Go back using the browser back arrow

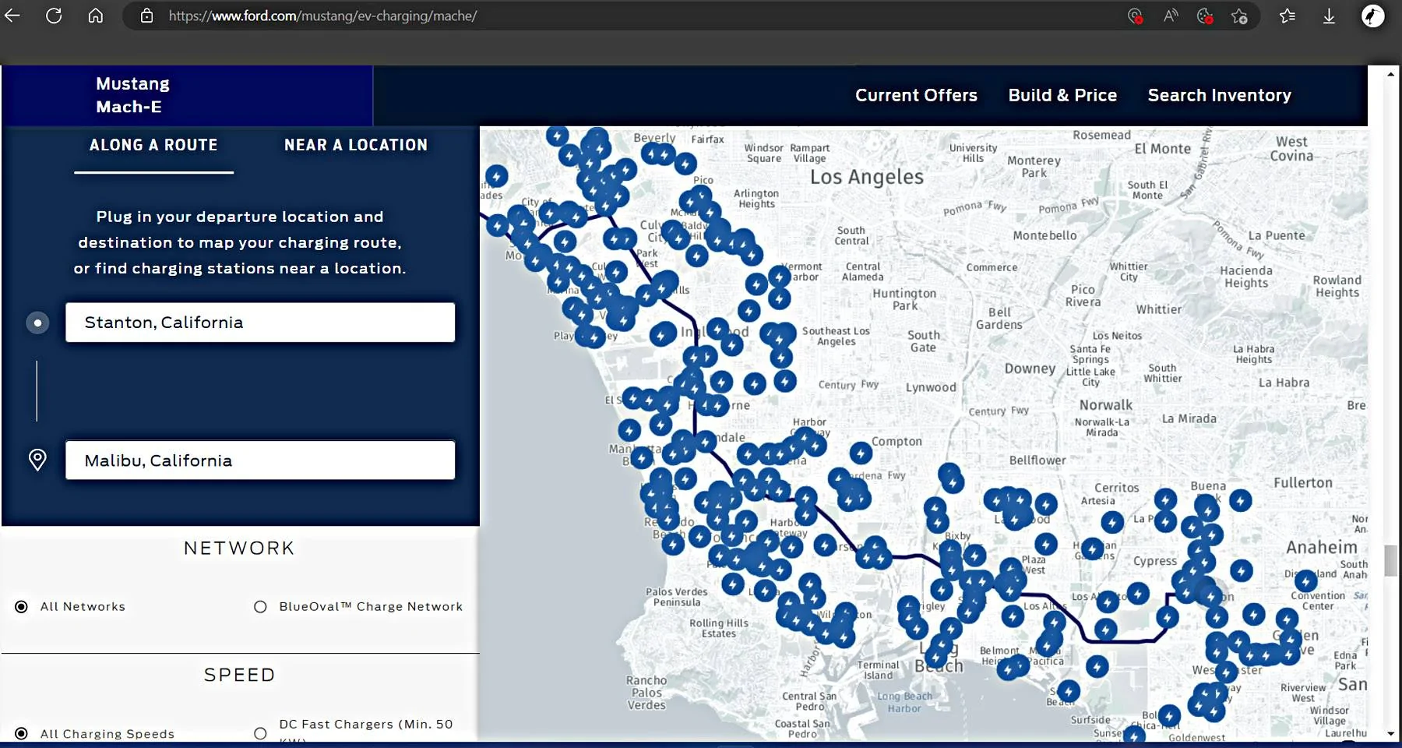click(12, 16)
